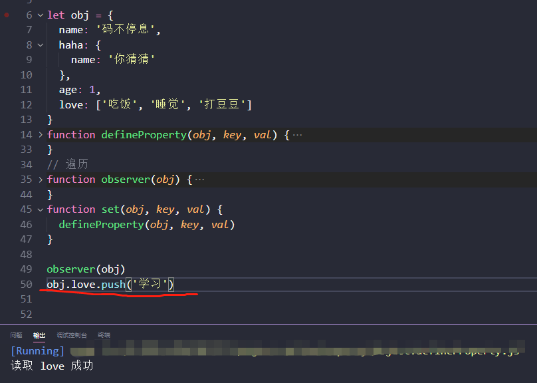Toggle the red breakpoint beside line 6
The height and width of the screenshot is (383, 537).
point(6,15)
